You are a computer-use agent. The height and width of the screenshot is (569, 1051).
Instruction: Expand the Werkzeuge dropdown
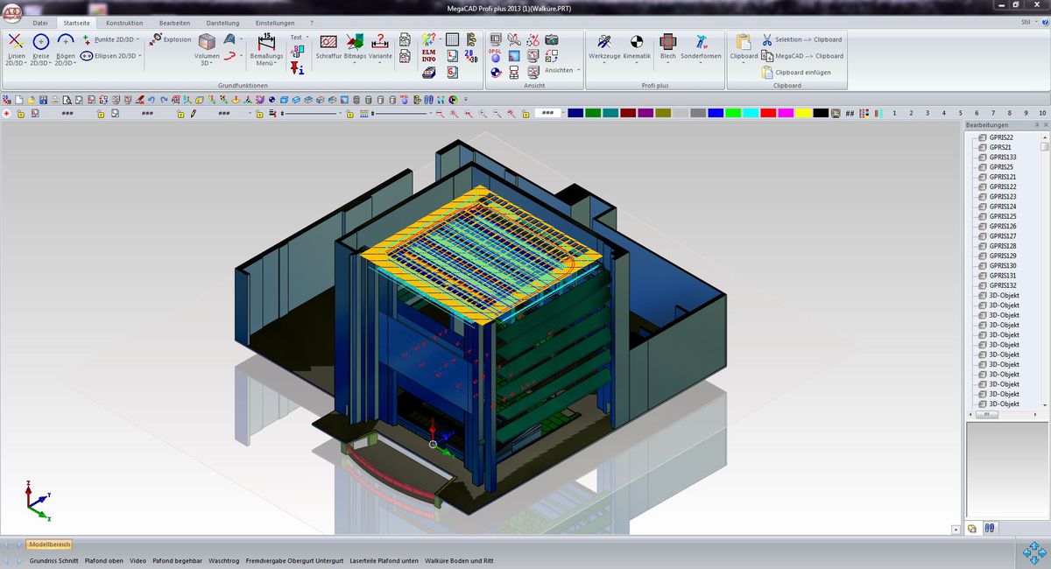[604, 63]
